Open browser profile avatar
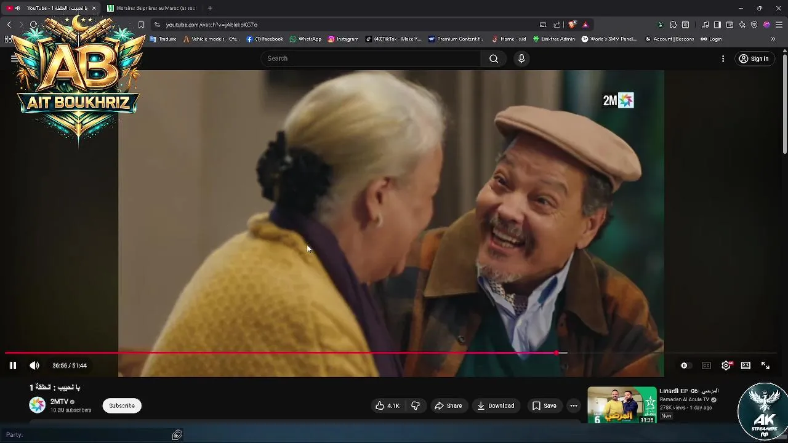Viewport: 788px width, 443px height. [766, 25]
